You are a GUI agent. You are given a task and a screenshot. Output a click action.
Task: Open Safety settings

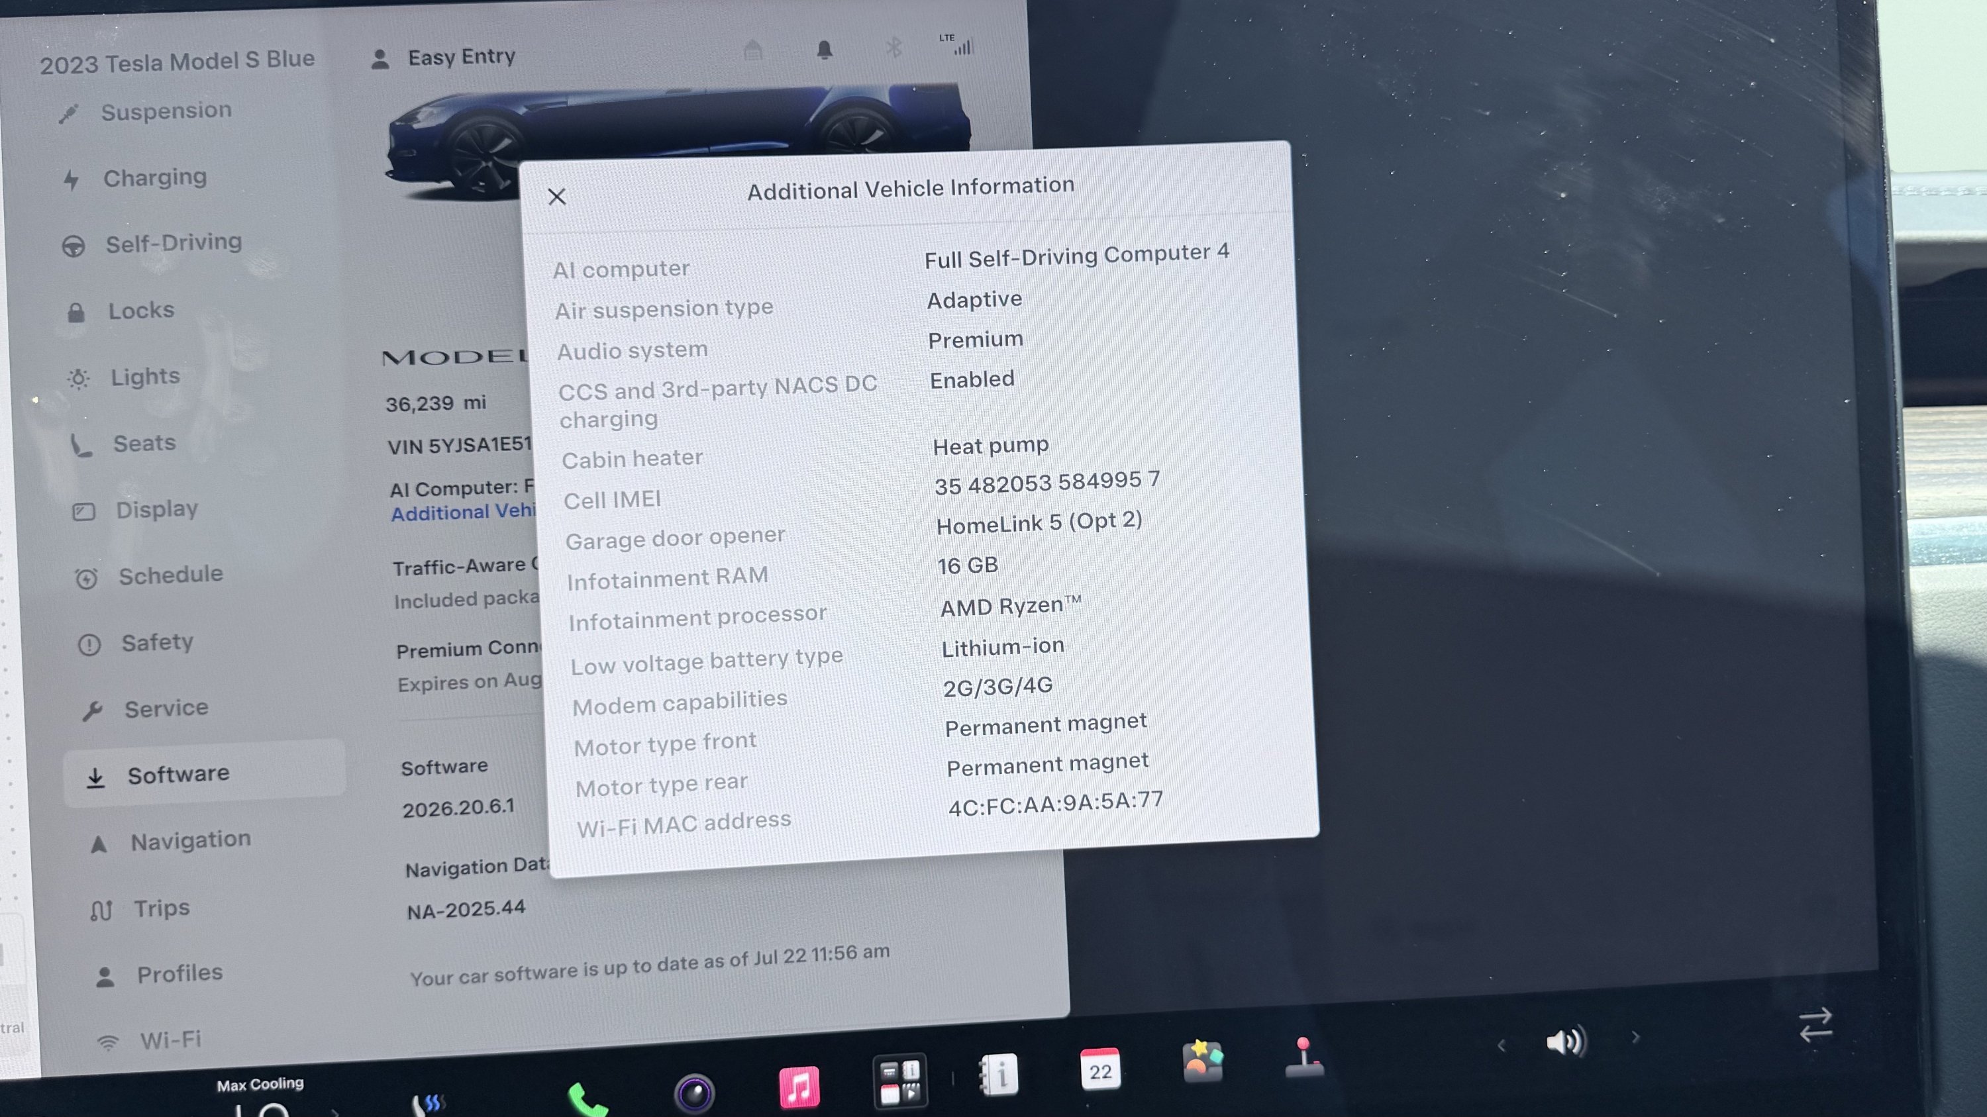(136, 643)
